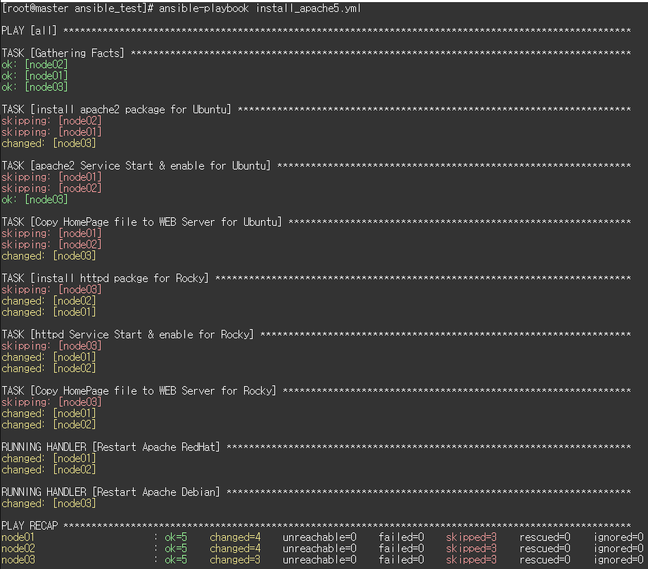Click 'changed: [node01]' under httpd Service Start task
Image resolution: width=648 pixels, height=569 pixels.
click(x=49, y=357)
